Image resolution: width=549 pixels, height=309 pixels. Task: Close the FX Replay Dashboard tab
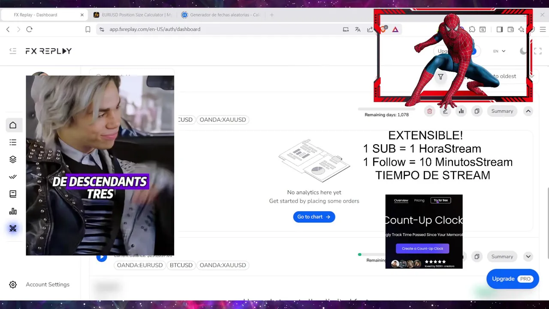pyautogui.click(x=82, y=15)
